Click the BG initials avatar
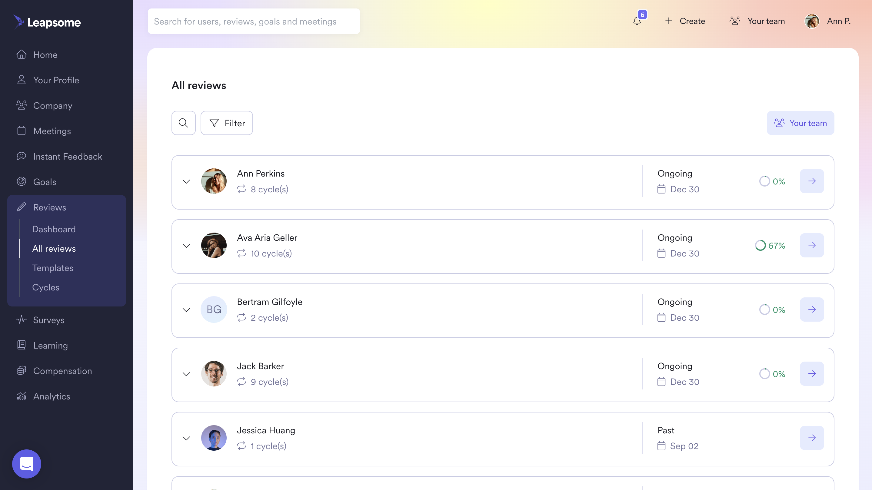Image resolution: width=872 pixels, height=490 pixels. [214, 310]
